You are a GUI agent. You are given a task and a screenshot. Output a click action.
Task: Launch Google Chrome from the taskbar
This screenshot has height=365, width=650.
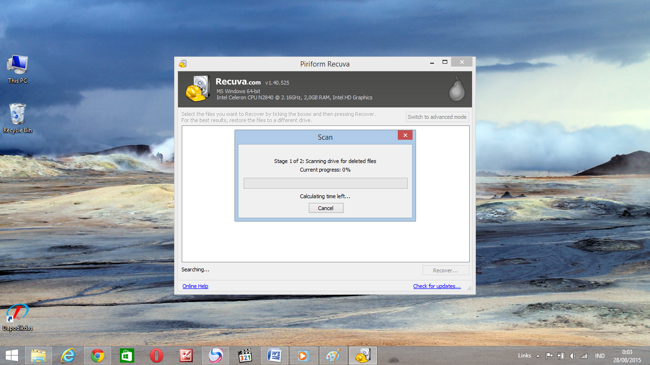98,355
